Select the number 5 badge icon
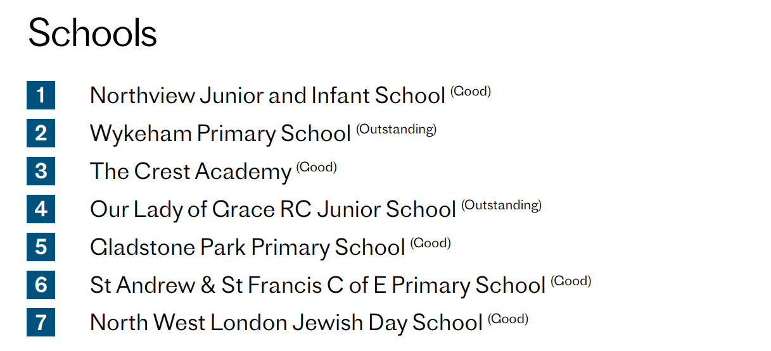The width and height of the screenshot is (771, 351). tap(41, 247)
